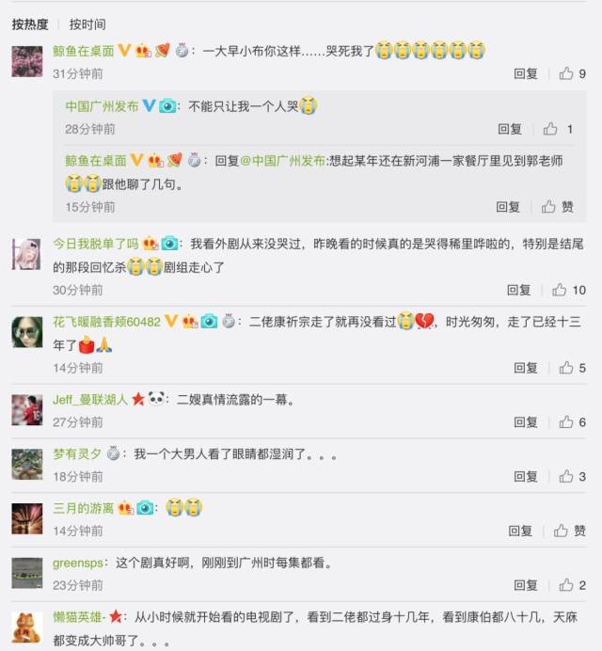Screen dimensions: 602x651
Task: Open 中国广州发布 profile from username
Action: coord(102,106)
